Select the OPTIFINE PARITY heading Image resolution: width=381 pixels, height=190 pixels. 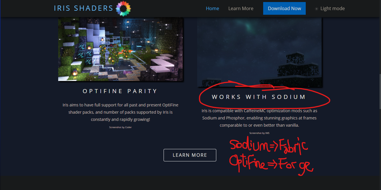click(x=120, y=91)
